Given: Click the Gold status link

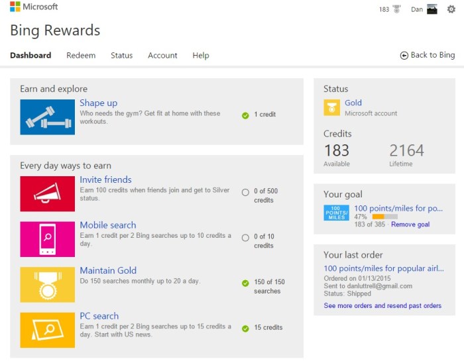Looking at the screenshot, I should pyautogui.click(x=353, y=103).
